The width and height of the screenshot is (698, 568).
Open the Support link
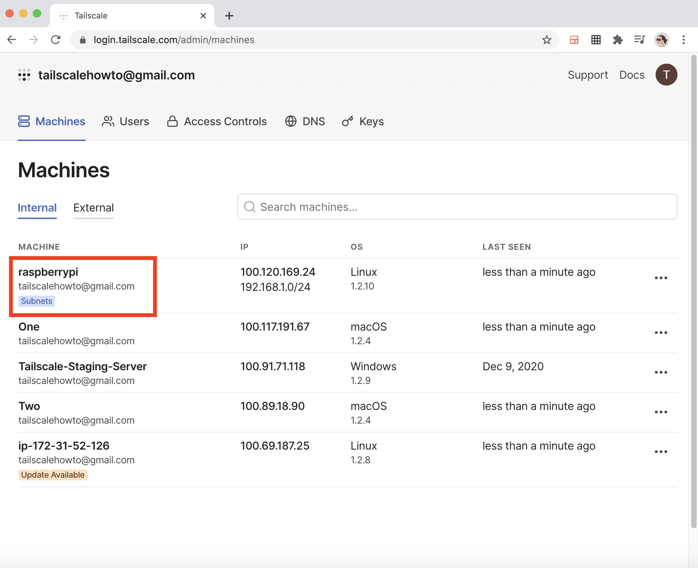pos(587,75)
